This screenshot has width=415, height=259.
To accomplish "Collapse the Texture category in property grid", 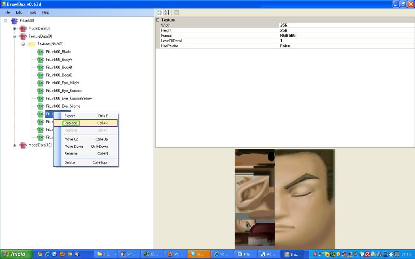I will tap(158, 20).
